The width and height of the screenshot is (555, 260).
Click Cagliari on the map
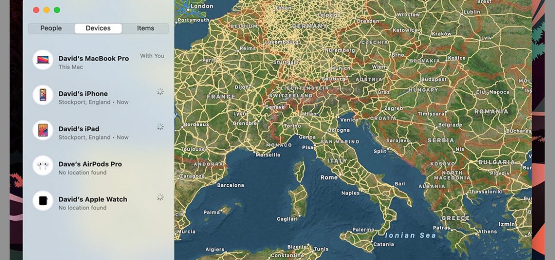click(x=287, y=219)
